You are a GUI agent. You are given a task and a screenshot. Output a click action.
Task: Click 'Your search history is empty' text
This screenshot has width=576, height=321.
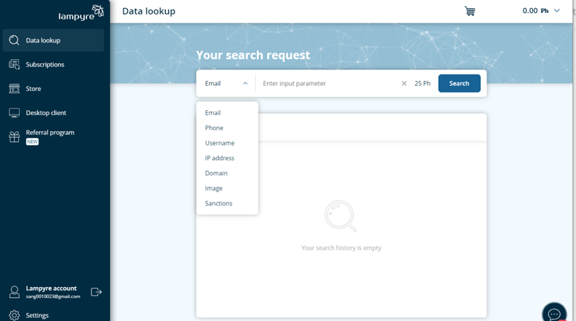(x=341, y=248)
